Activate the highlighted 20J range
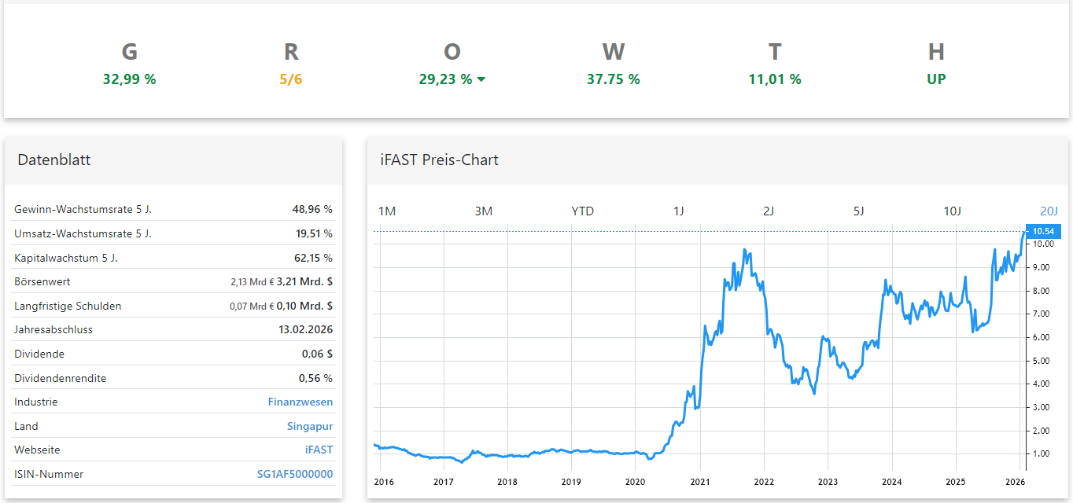The width and height of the screenshot is (1073, 503). tap(1049, 211)
